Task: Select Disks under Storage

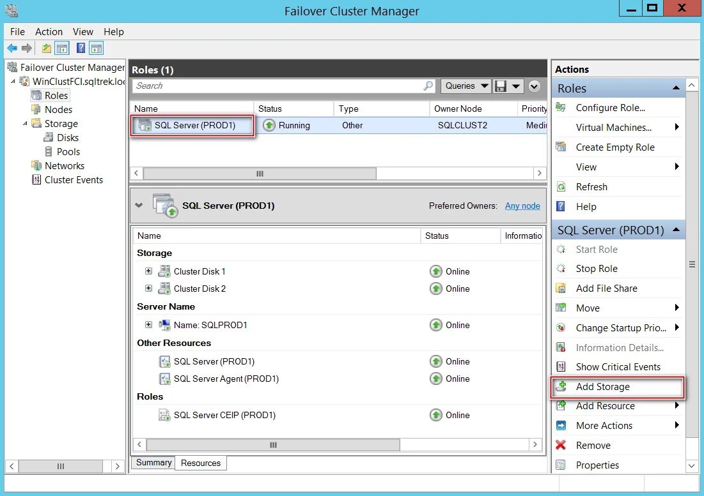Action: pyautogui.click(x=67, y=137)
